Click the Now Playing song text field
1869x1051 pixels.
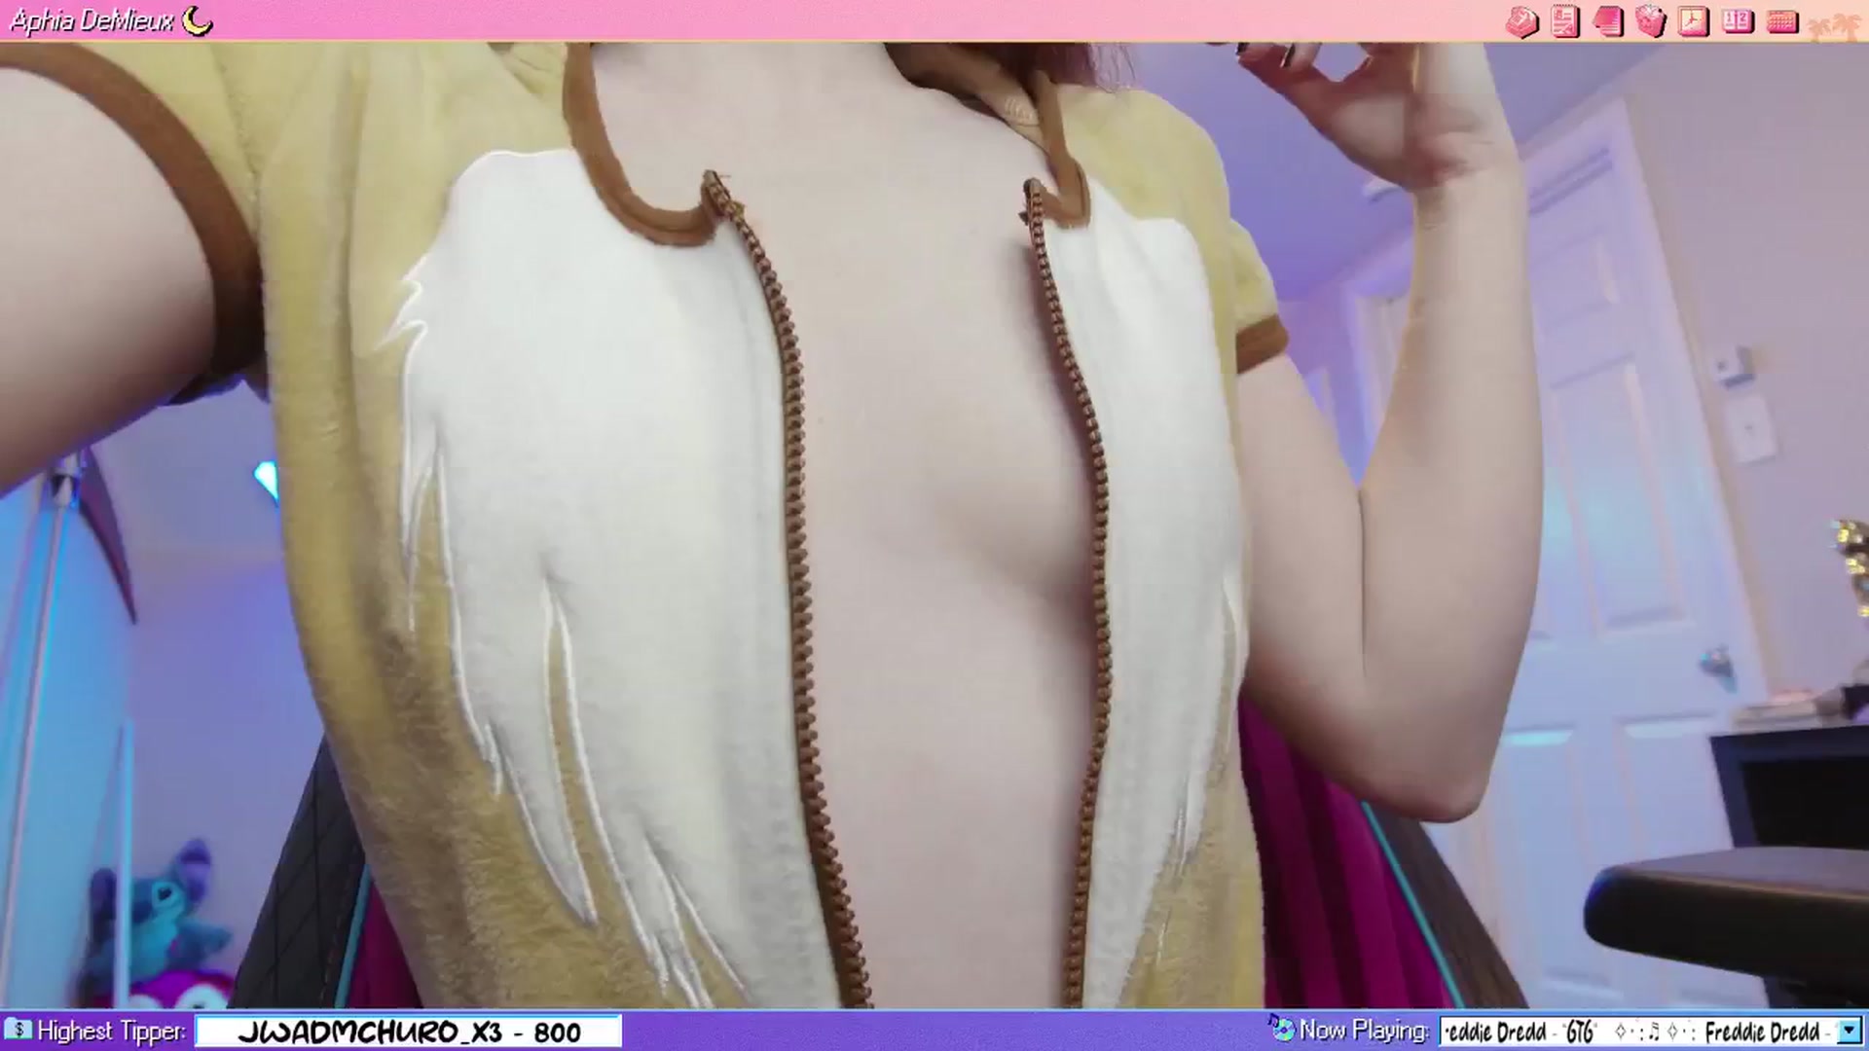point(1637,1031)
